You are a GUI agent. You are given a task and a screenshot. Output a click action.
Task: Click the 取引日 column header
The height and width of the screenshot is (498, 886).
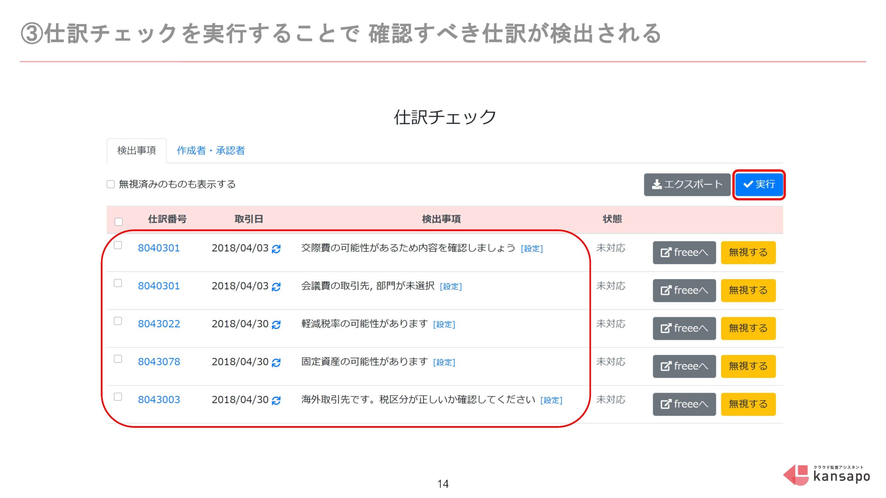click(x=249, y=219)
